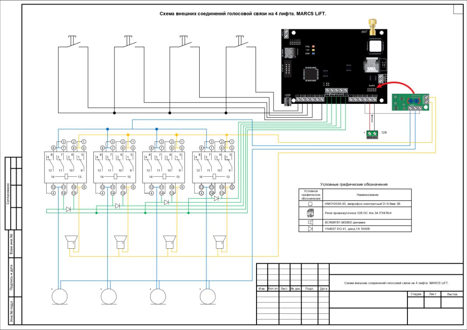Click the diode symbol in the legend table
This screenshot has height=330, width=467.
[310, 229]
